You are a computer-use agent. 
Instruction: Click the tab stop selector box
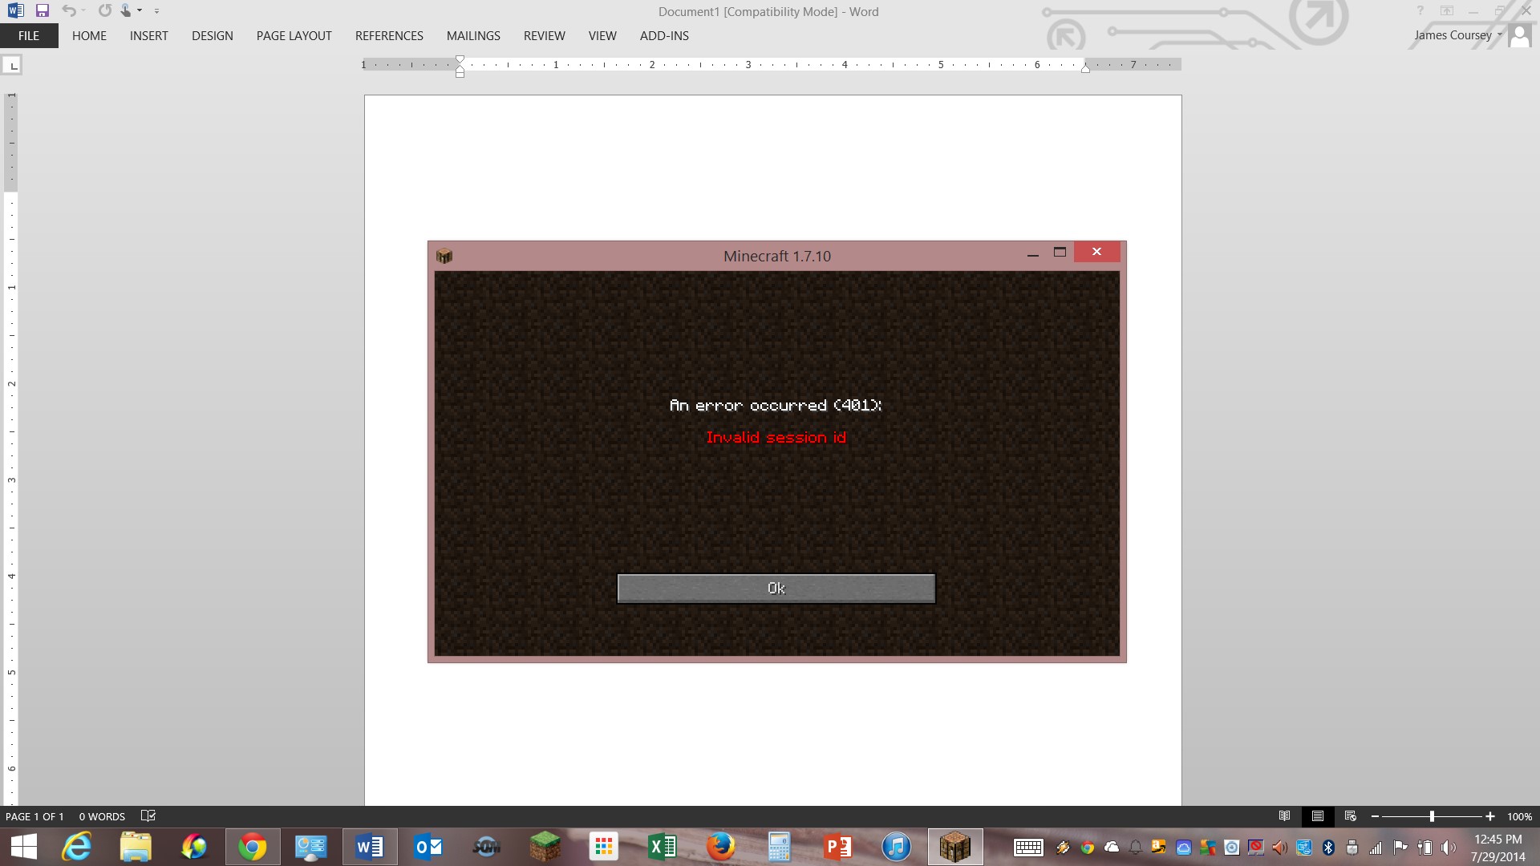click(x=13, y=66)
